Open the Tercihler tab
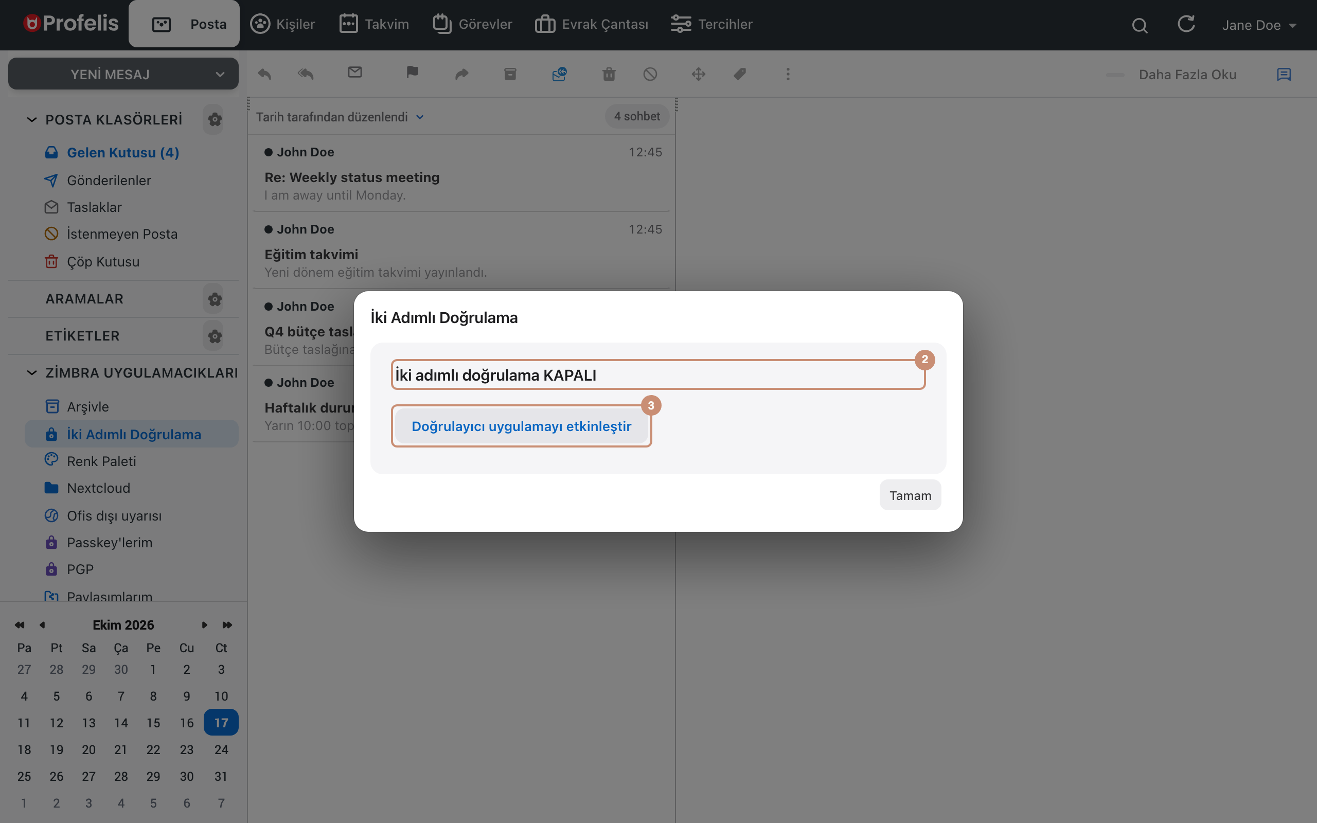 711,24
